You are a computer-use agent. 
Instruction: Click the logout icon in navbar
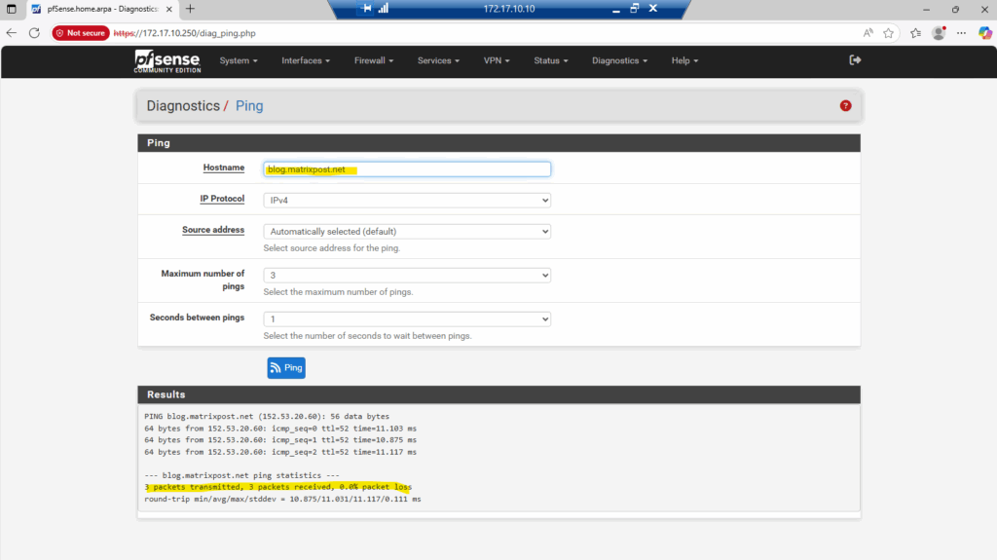pos(855,59)
